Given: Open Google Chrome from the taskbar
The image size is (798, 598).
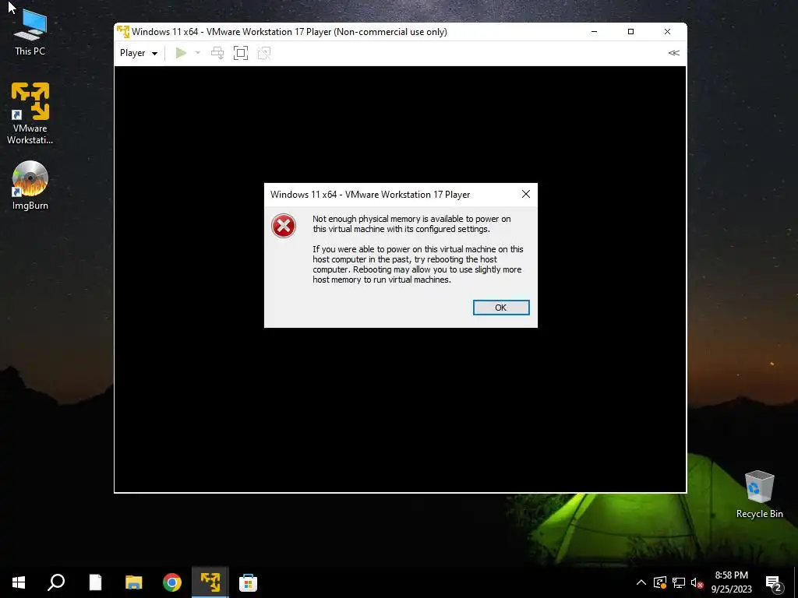Looking at the screenshot, I should [x=172, y=582].
